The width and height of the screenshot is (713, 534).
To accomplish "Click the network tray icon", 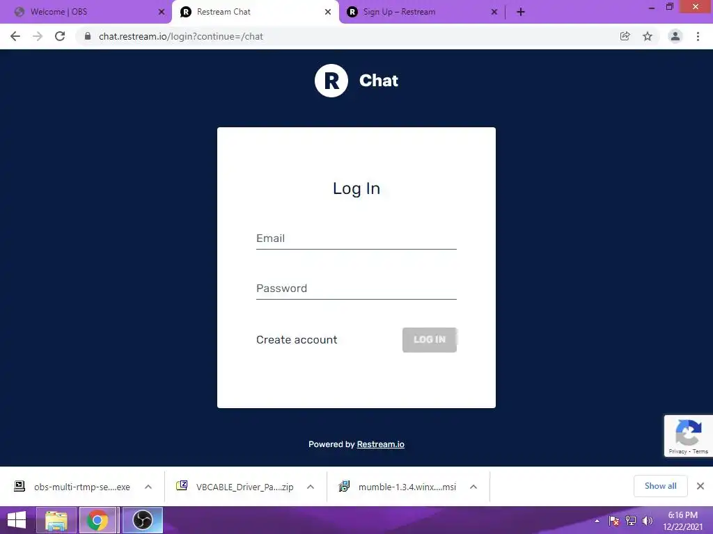I will click(631, 521).
